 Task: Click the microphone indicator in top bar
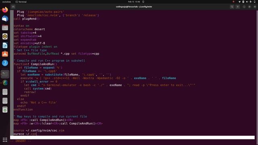pos(251,2)
